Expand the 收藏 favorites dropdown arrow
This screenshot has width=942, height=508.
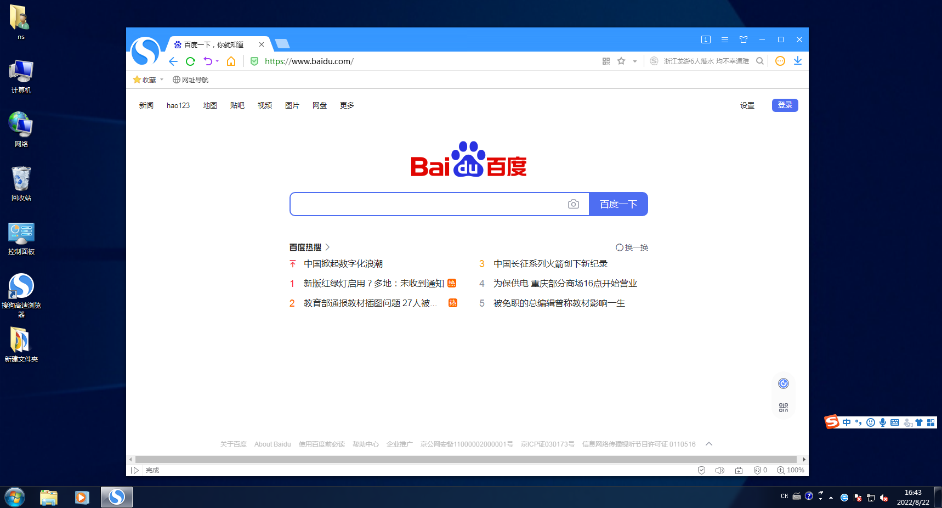pyautogui.click(x=162, y=80)
